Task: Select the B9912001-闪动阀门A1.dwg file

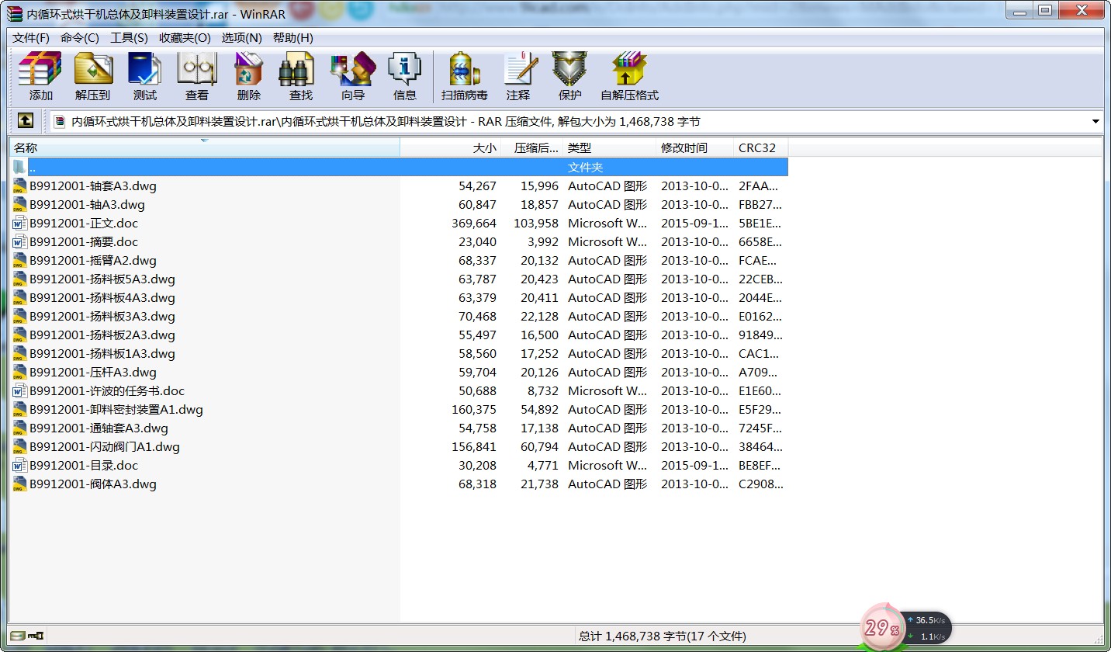Action: [x=105, y=447]
